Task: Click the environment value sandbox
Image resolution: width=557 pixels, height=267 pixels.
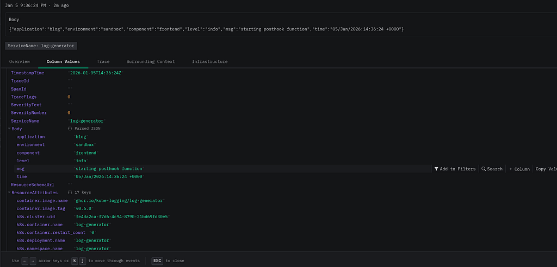Action: point(85,145)
